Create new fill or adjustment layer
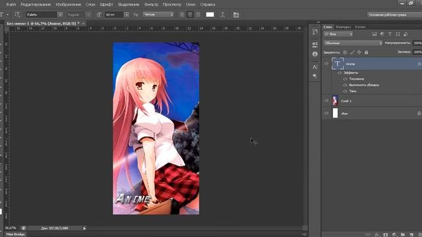This screenshot has height=237, width=422. [x=394, y=234]
